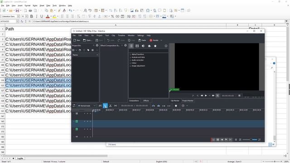Open the Normal mode timeline dropdown

coord(87,105)
